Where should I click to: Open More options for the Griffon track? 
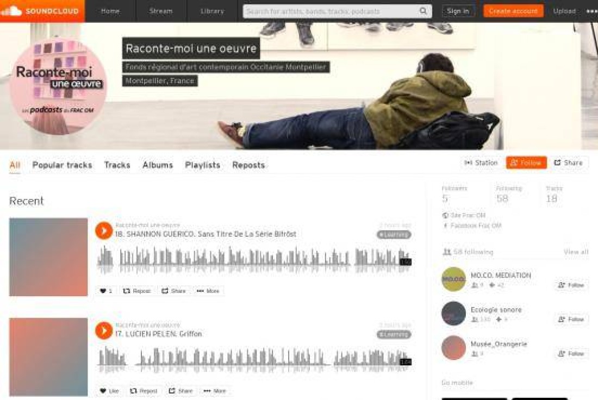coord(215,391)
